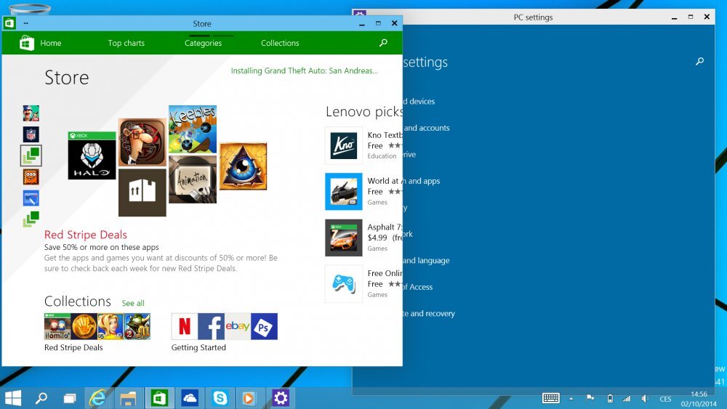This screenshot has width=727, height=409.
Task: Open 'and language' in PC settings
Action: [426, 261]
